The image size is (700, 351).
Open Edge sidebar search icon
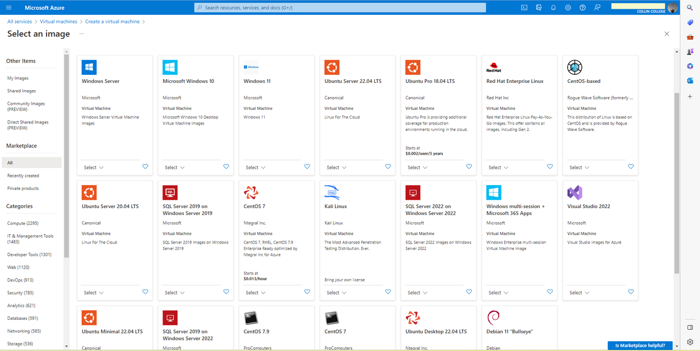click(690, 8)
